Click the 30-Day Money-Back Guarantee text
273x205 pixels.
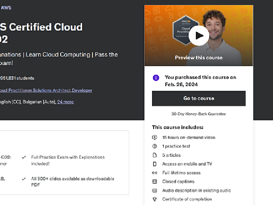[x=199, y=114]
